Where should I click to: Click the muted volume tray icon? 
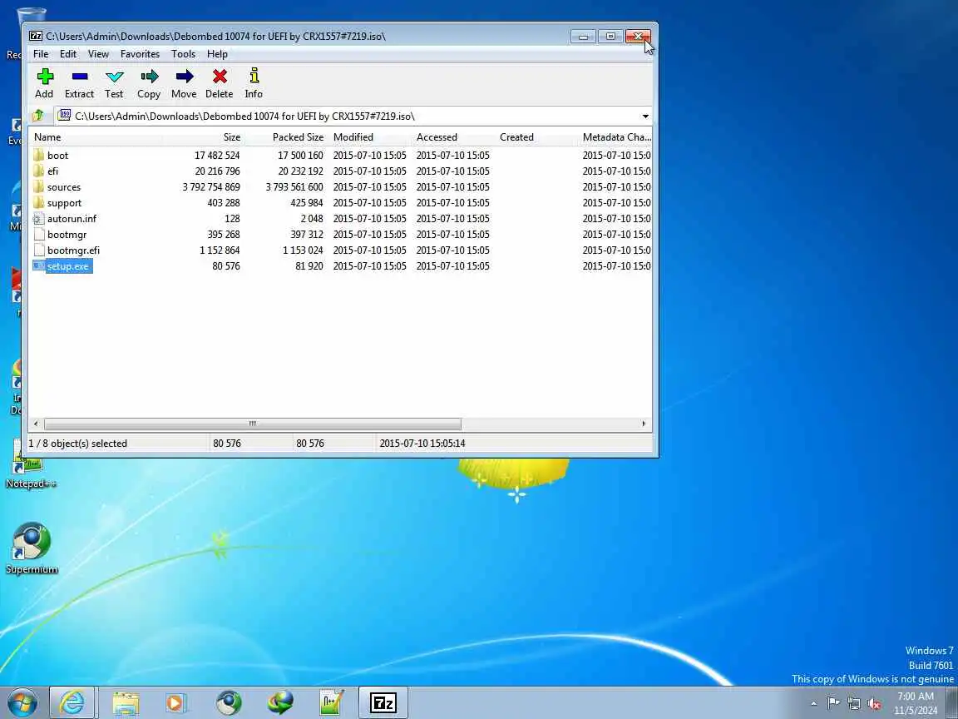pos(874,703)
